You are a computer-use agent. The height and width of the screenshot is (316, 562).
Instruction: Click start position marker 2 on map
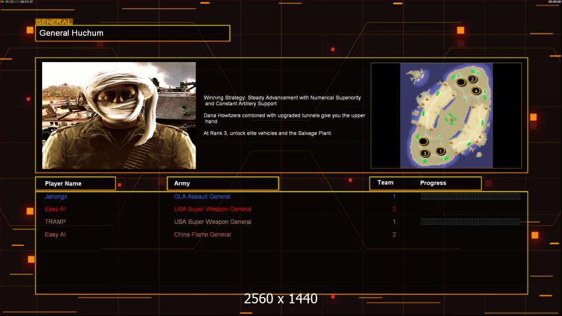pos(472,78)
